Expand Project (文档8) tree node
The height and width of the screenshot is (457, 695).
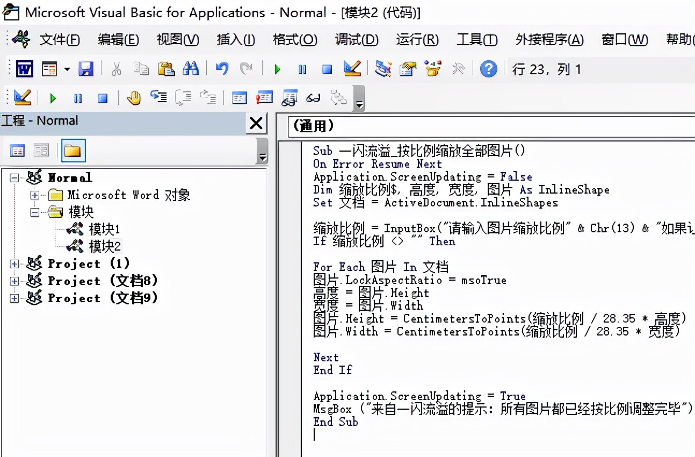click(x=15, y=281)
